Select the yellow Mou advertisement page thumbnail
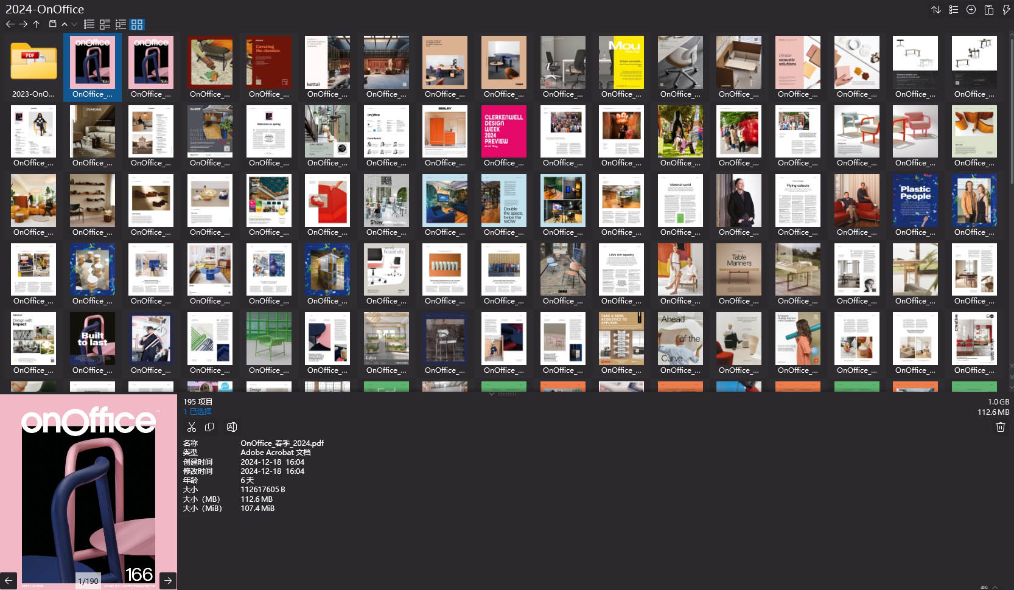1014x590 pixels. (x=621, y=62)
